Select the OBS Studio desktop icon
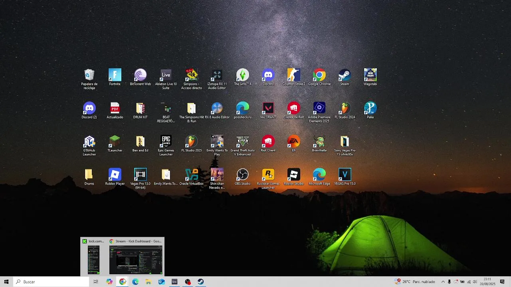The image size is (511, 287). [243, 177]
